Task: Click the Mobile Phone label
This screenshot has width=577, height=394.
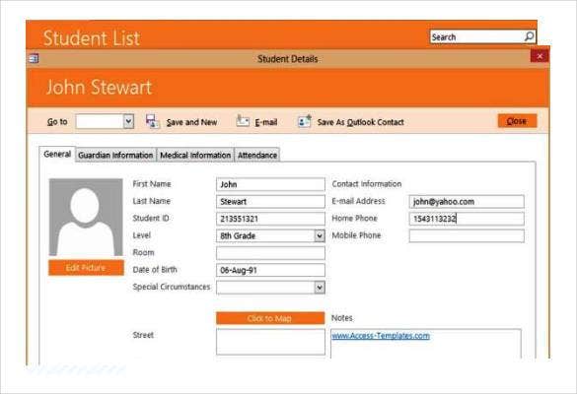Action: click(356, 235)
